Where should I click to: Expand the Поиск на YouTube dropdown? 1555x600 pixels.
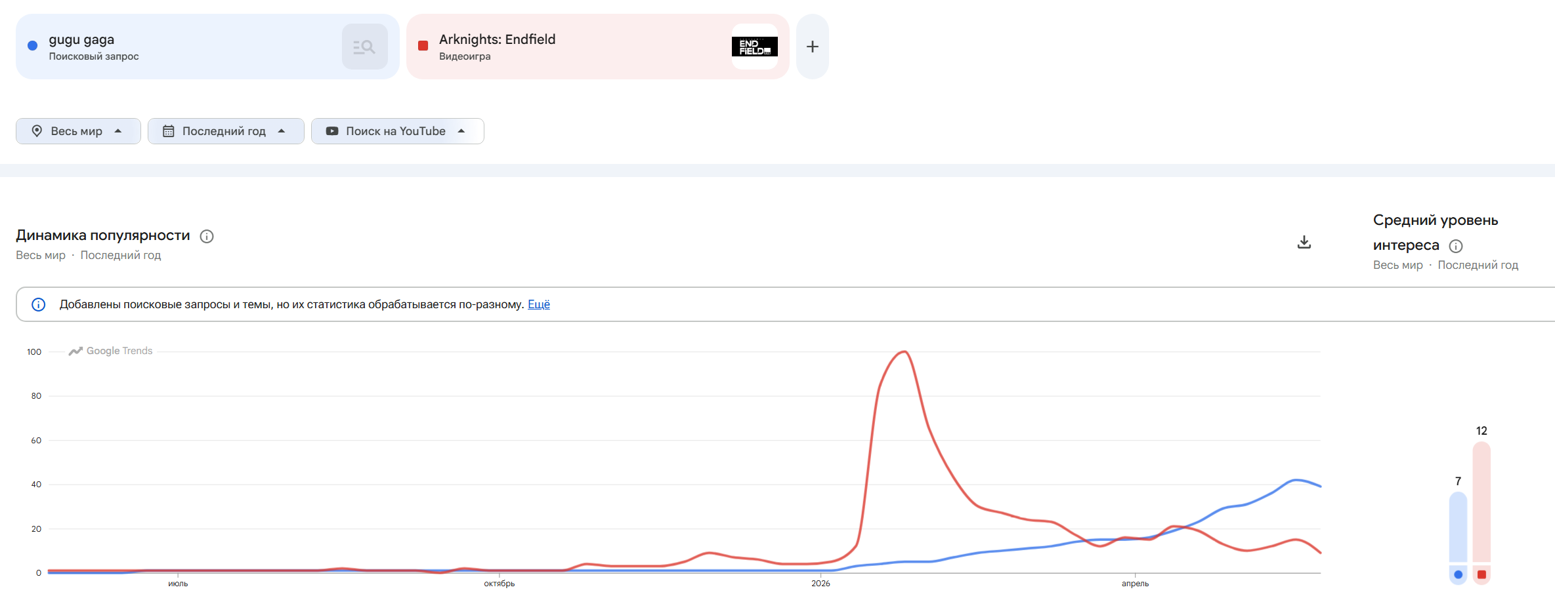point(397,131)
